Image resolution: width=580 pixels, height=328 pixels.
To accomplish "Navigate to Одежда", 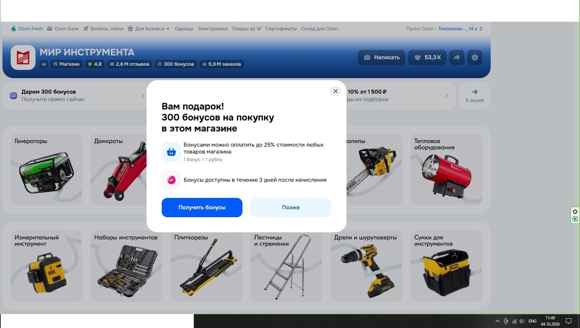I will 184,29.
